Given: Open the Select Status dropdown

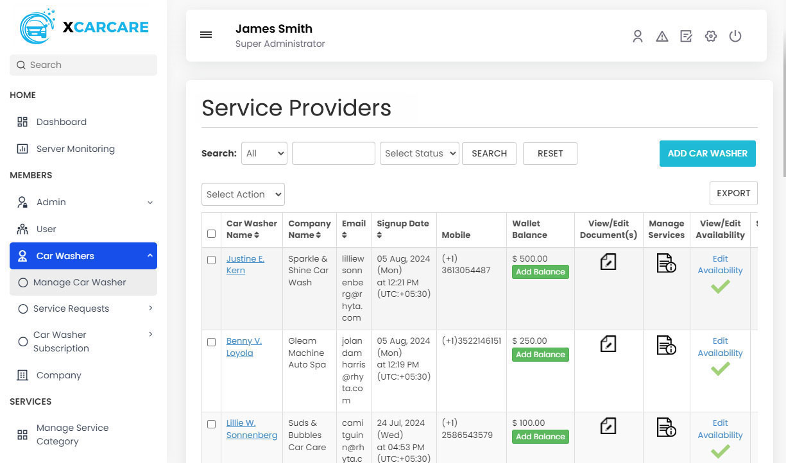Looking at the screenshot, I should [x=420, y=153].
